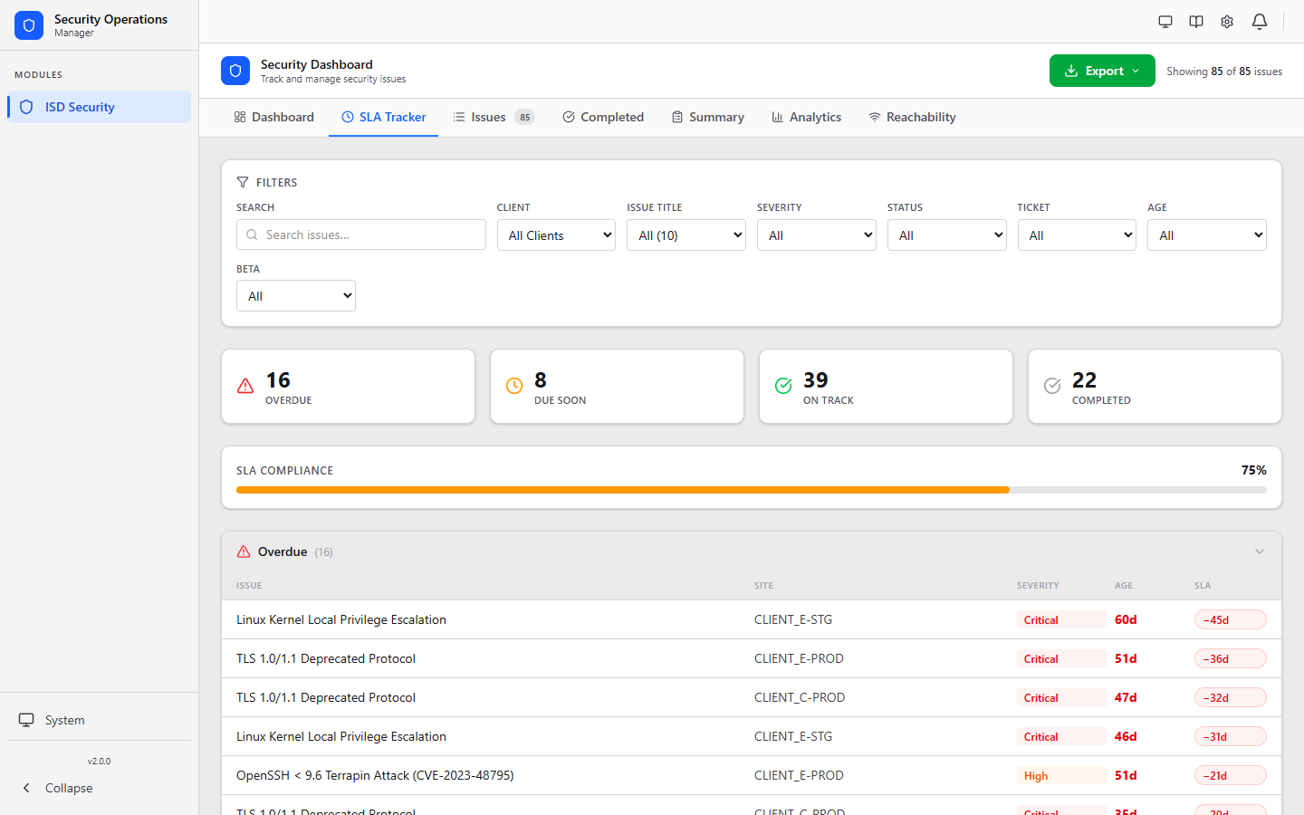
Task: Click the System monitor icon in sidebar
Action: coord(26,720)
